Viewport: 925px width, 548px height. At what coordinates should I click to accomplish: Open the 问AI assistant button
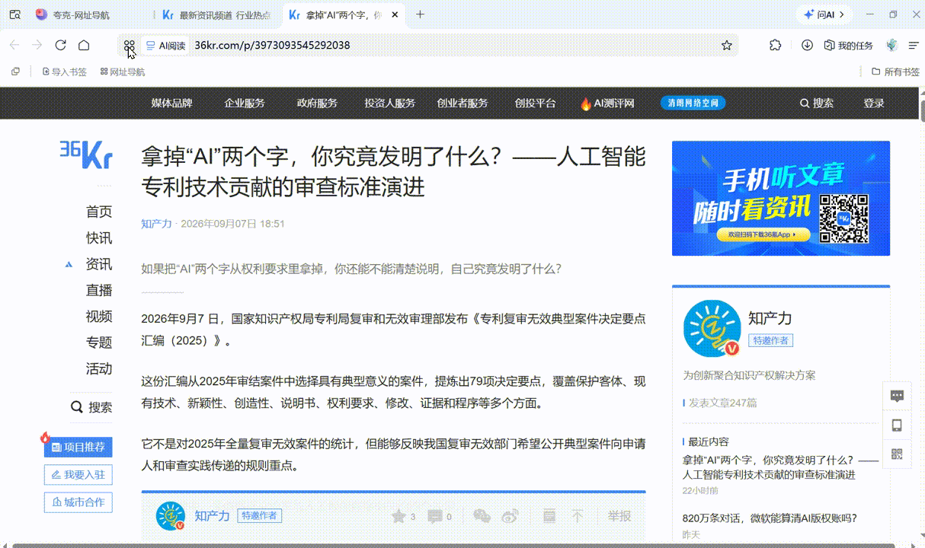click(824, 14)
